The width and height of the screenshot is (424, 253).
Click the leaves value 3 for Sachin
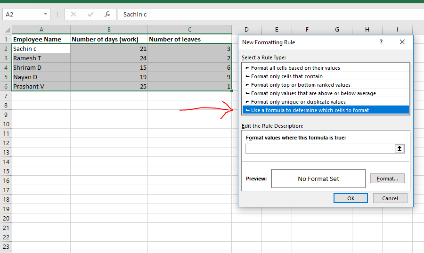point(189,49)
